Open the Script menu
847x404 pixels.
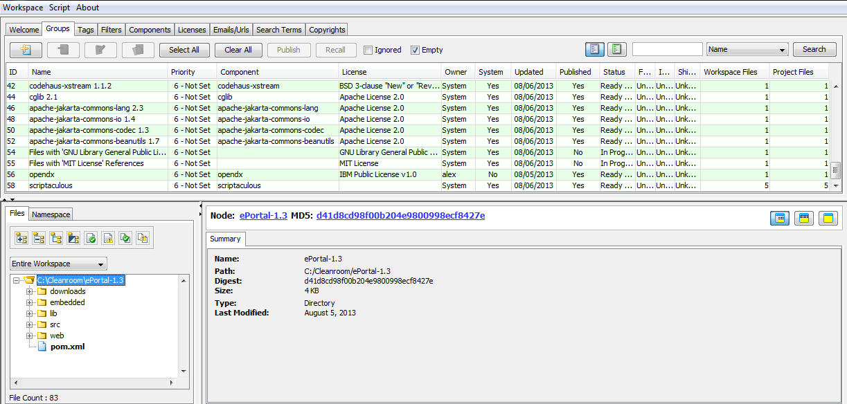click(60, 8)
